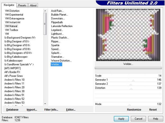This screenshot has width=165, height=123.
Task: Choose Andrew's Filters 11
Action: (x=14, y=84)
